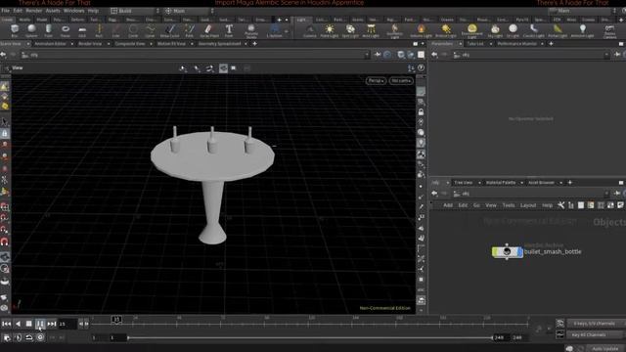Stop the playback

click(28, 324)
